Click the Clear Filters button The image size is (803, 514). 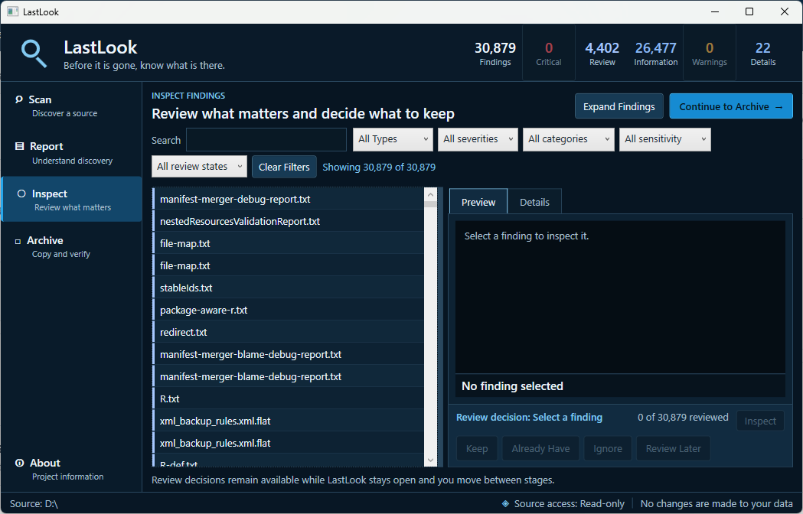point(284,167)
